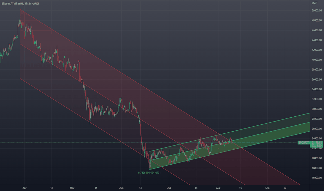The height and width of the screenshot is (191, 324).
Task: Select the 20000.00 price axis label
Action: (317, 158)
